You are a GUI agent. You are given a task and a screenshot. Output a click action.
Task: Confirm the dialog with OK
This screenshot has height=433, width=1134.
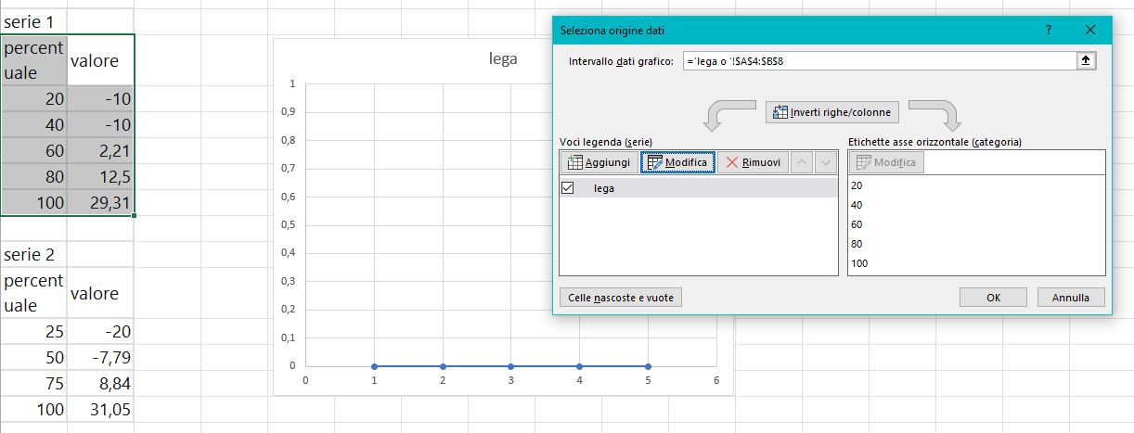point(993,298)
